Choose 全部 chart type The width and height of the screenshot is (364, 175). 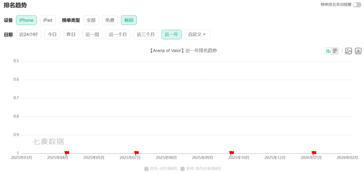tap(91, 20)
